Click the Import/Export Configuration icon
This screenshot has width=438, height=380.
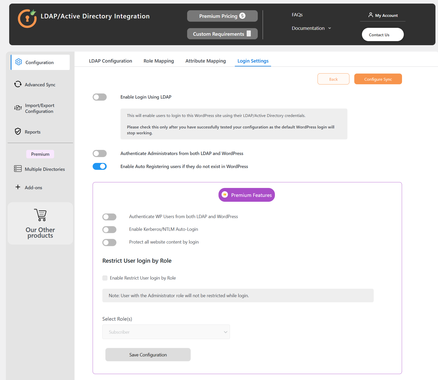pos(18,108)
